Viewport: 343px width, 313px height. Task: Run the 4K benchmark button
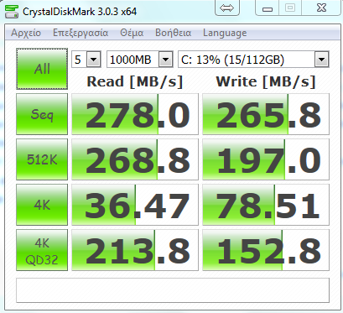(42, 205)
